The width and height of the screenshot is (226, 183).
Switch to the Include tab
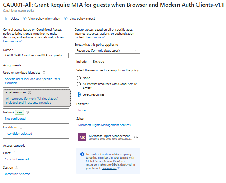click(82, 62)
